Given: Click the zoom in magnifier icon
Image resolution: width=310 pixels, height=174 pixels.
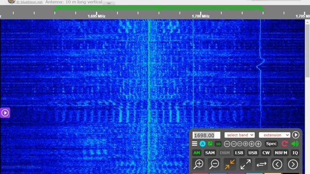Looking at the screenshot, I should [x=199, y=164].
